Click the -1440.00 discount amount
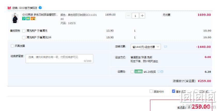This screenshot has height=111, width=218. point(203,47)
